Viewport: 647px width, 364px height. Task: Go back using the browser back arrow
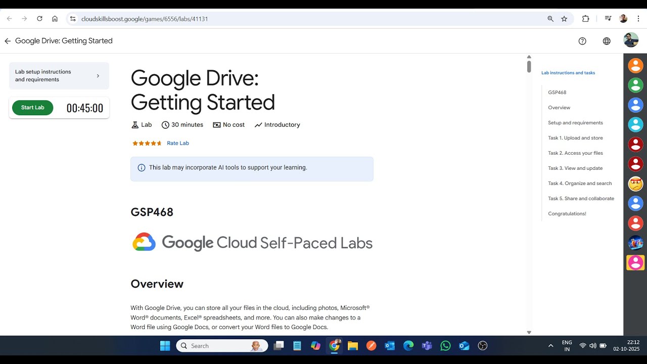click(x=9, y=19)
